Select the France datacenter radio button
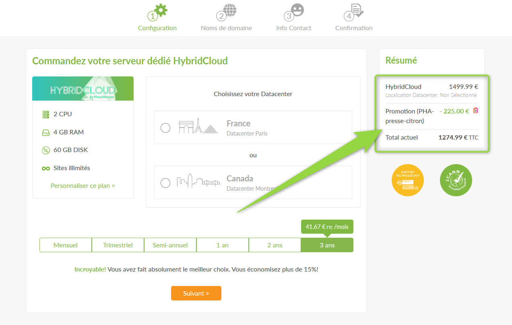The height and width of the screenshot is (325, 512). (165, 128)
